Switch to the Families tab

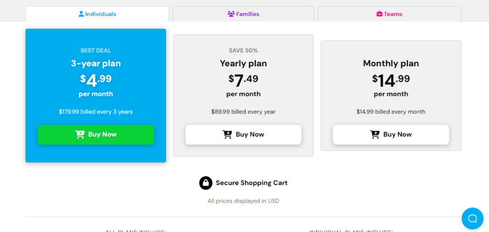[x=247, y=14]
